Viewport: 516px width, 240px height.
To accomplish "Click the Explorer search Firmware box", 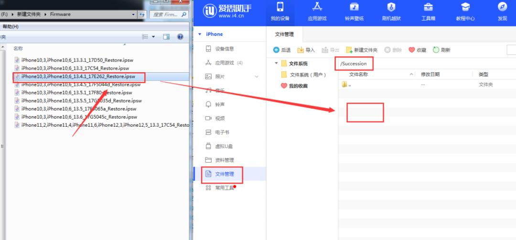I will click(169, 14).
